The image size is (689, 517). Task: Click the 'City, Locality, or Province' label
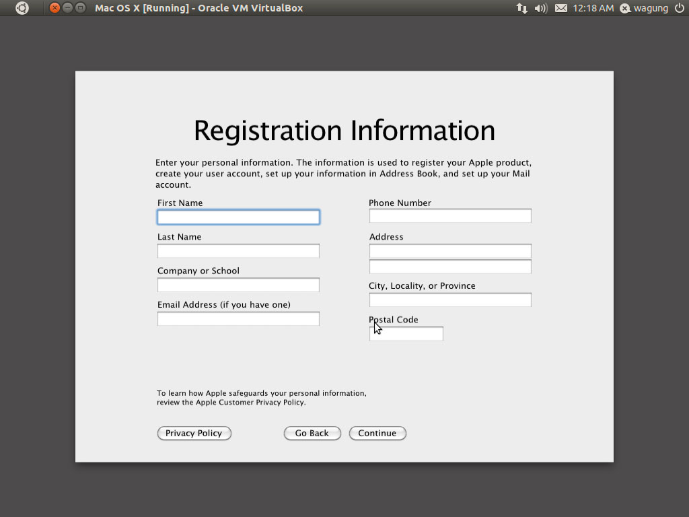[x=422, y=285]
